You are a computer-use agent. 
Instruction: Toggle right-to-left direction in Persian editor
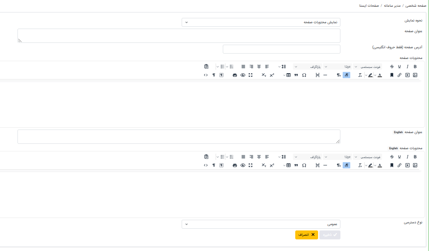click(x=346, y=75)
